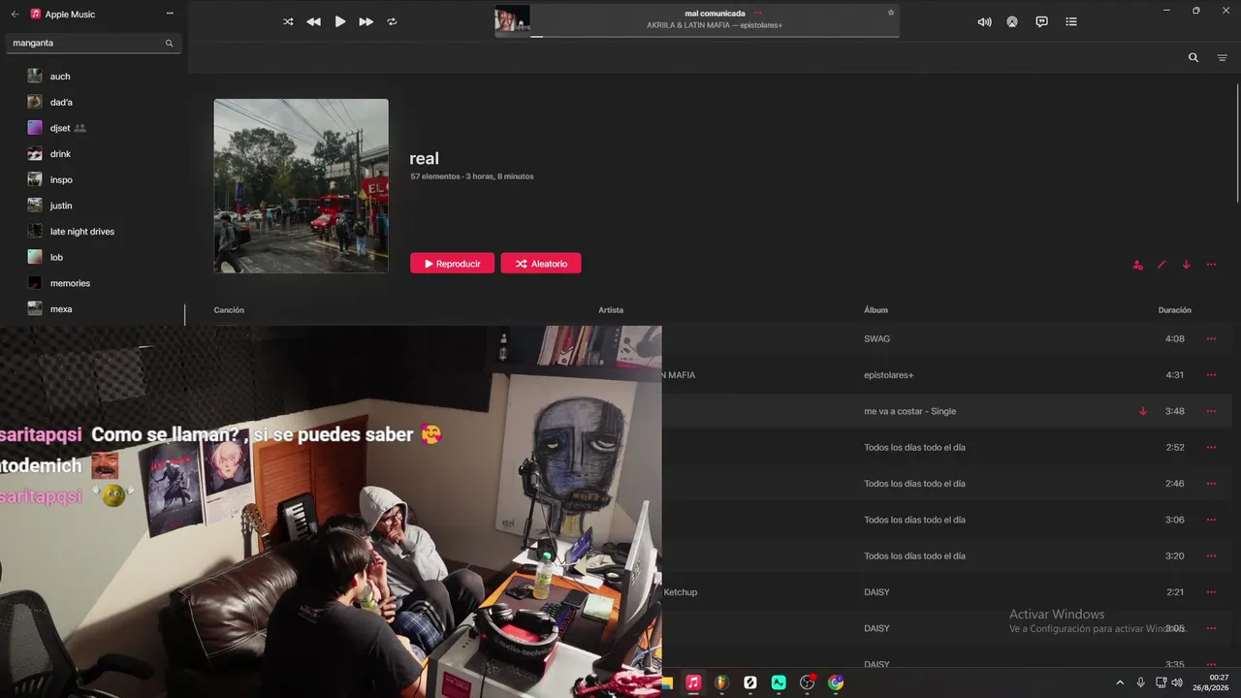Open the more options menu beside Apple Music title
Screen dimensions: 1241x698
[x=170, y=14]
